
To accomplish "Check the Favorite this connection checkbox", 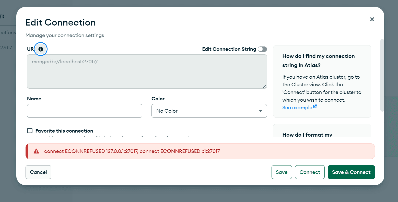I will pos(30,131).
